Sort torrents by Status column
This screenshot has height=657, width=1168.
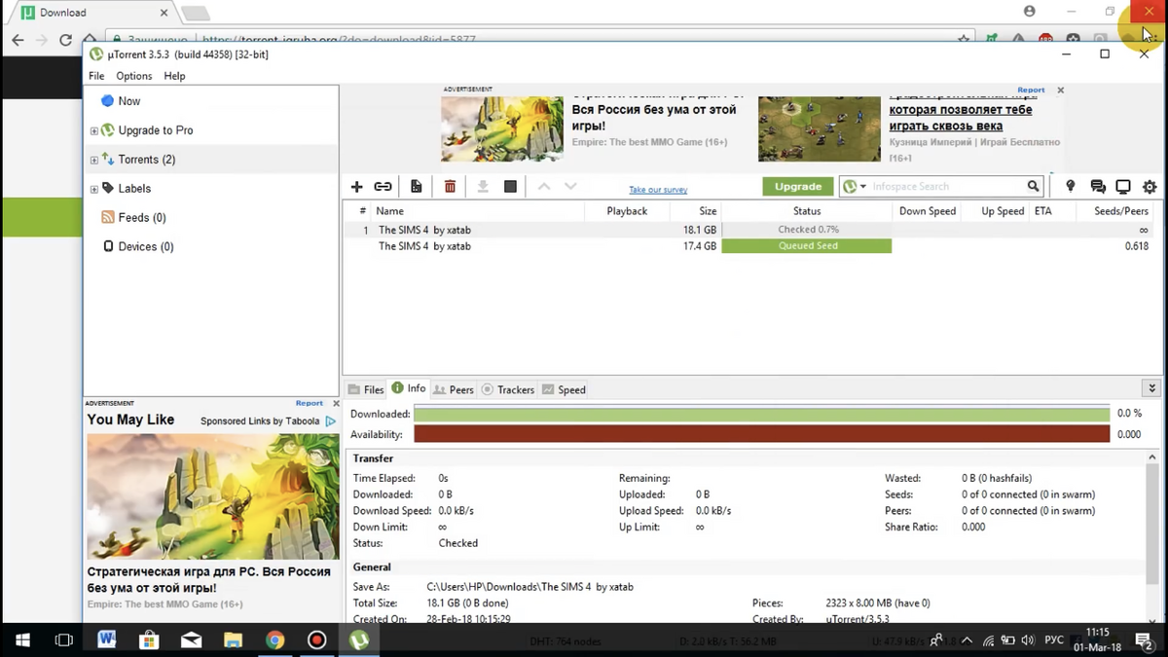pyautogui.click(x=807, y=211)
